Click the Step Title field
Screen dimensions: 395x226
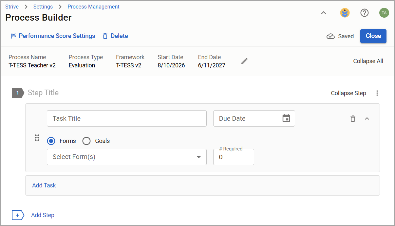click(x=43, y=93)
